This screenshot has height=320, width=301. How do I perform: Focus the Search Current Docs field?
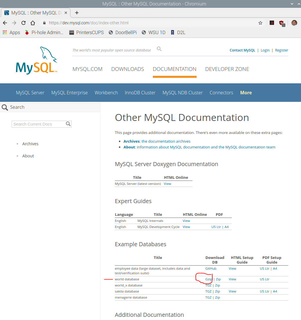pyautogui.click(x=38, y=124)
